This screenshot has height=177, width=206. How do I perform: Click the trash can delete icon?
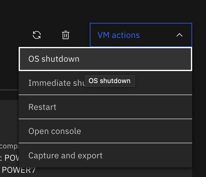pyautogui.click(x=66, y=35)
